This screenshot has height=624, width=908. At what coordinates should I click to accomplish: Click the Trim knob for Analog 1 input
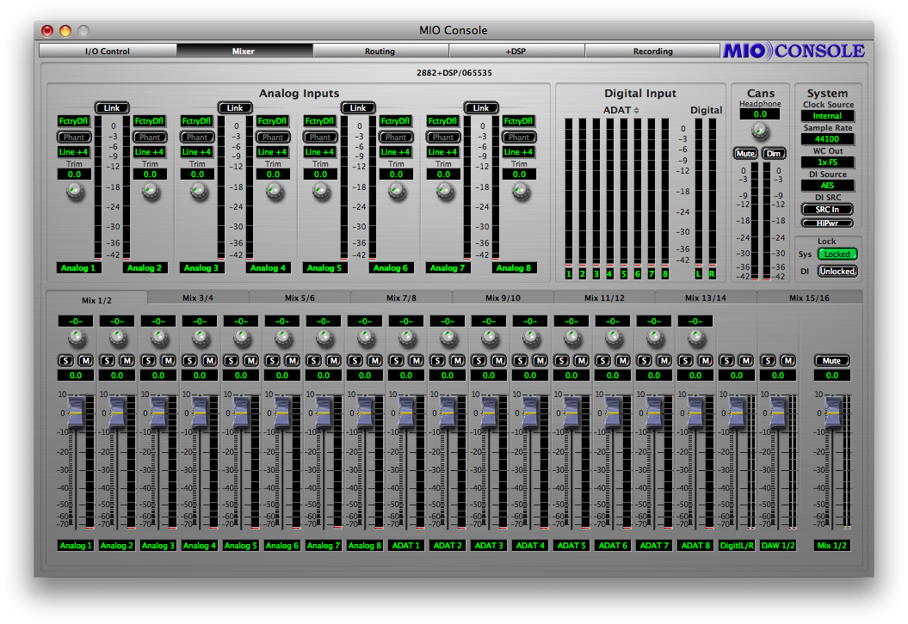coord(75,190)
